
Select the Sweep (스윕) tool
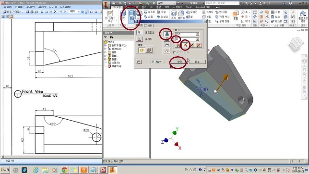point(148,17)
